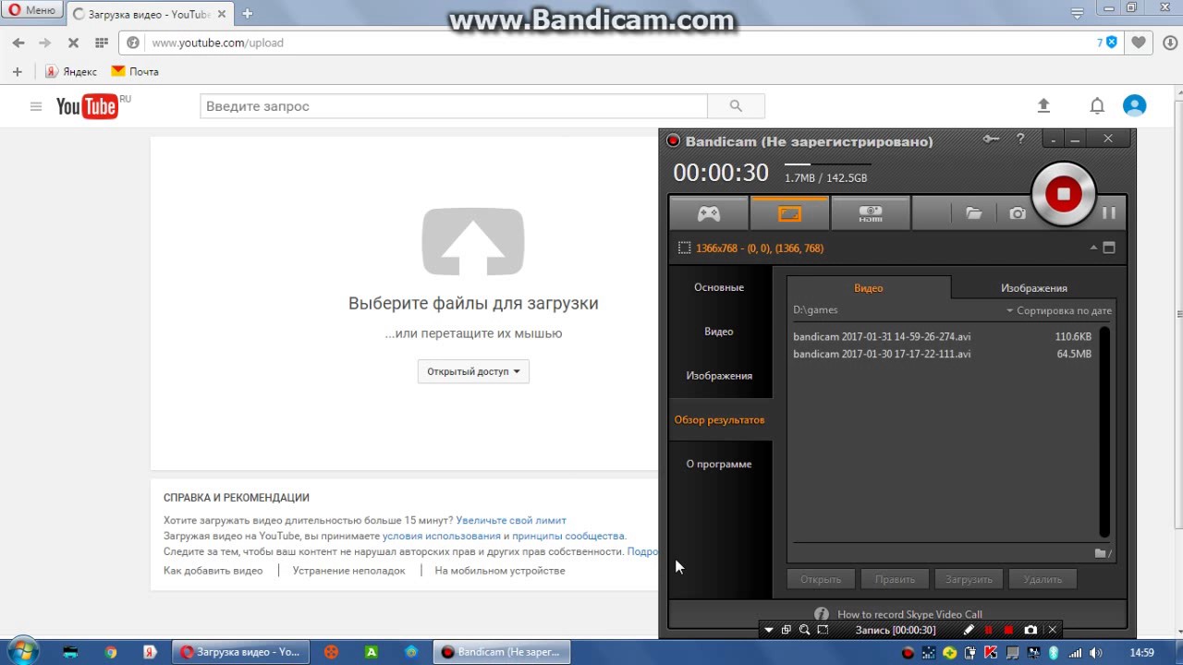Image resolution: width=1183 pixels, height=665 pixels.
Task: Click Opera stop loading X button
Action: point(73,42)
